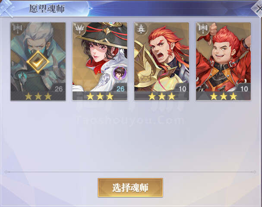This screenshot has width=262, height=207.
Task: Toggle the golden diamond checkmark on the masked card
Action: pos(38,62)
